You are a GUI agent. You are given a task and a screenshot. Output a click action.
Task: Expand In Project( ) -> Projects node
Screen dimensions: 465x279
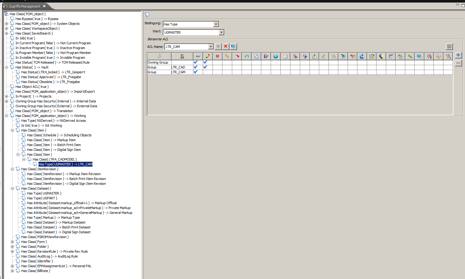coord(6,96)
